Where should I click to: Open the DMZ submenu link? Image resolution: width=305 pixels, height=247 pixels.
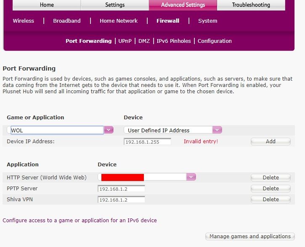[x=144, y=41]
